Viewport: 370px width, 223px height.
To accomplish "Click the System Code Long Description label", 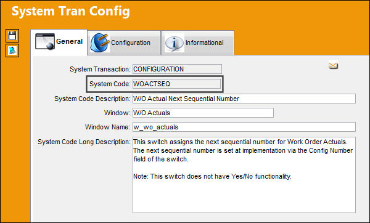I will point(84,142).
